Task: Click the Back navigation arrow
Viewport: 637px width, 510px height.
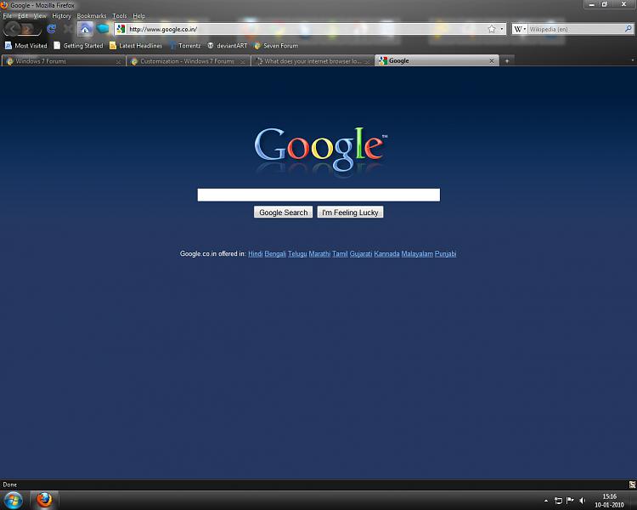Action: click(x=14, y=28)
